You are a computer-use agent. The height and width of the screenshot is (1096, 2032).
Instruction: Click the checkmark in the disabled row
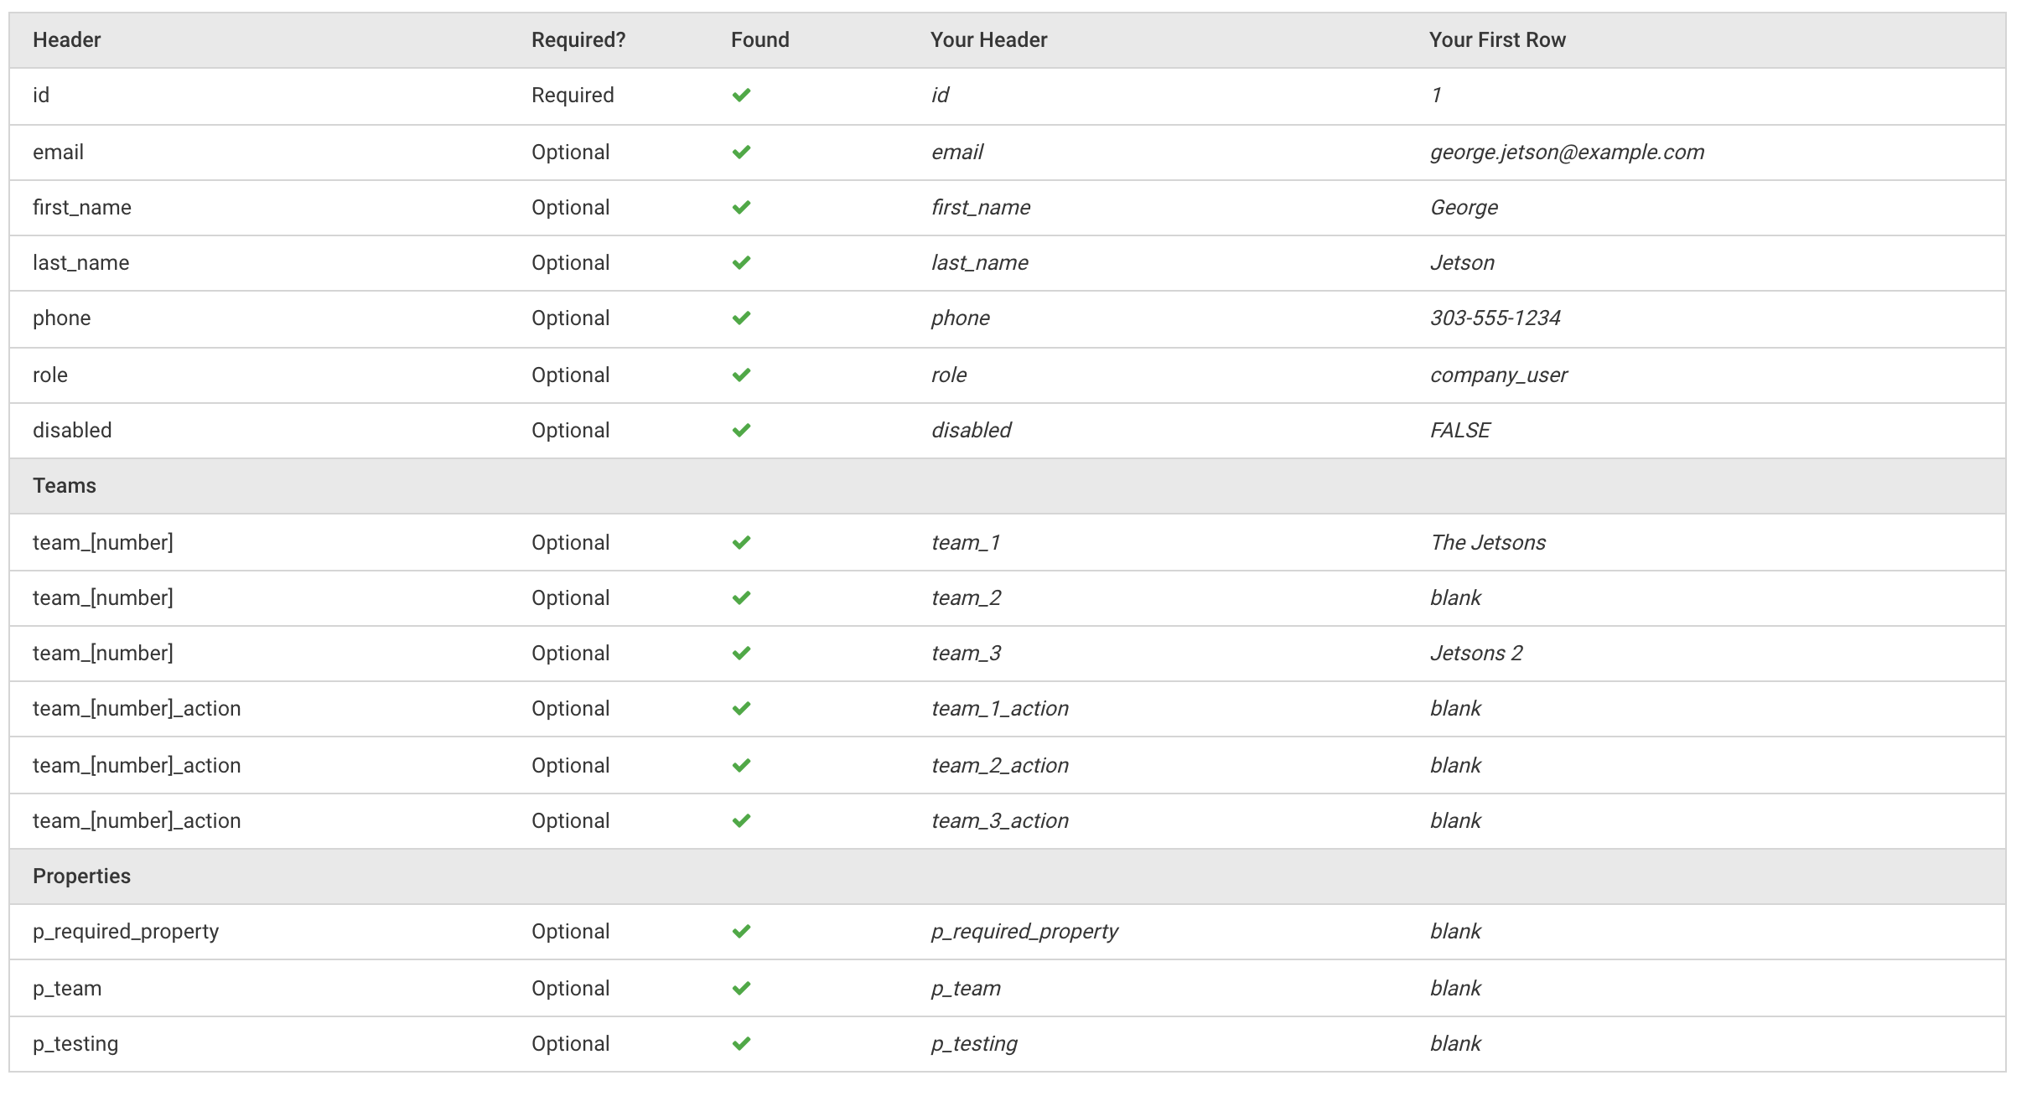click(x=741, y=431)
